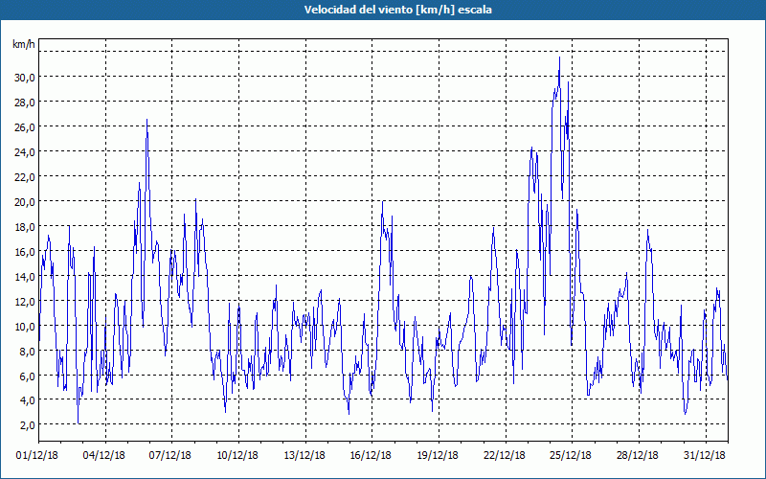Click the 28/12/18 date label
The image size is (766, 479).
click(x=638, y=456)
